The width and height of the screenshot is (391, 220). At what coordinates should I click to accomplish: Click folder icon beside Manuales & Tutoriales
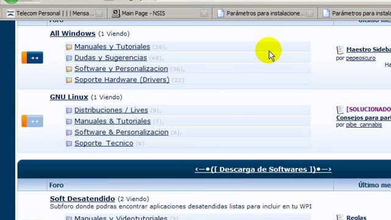coord(69,122)
